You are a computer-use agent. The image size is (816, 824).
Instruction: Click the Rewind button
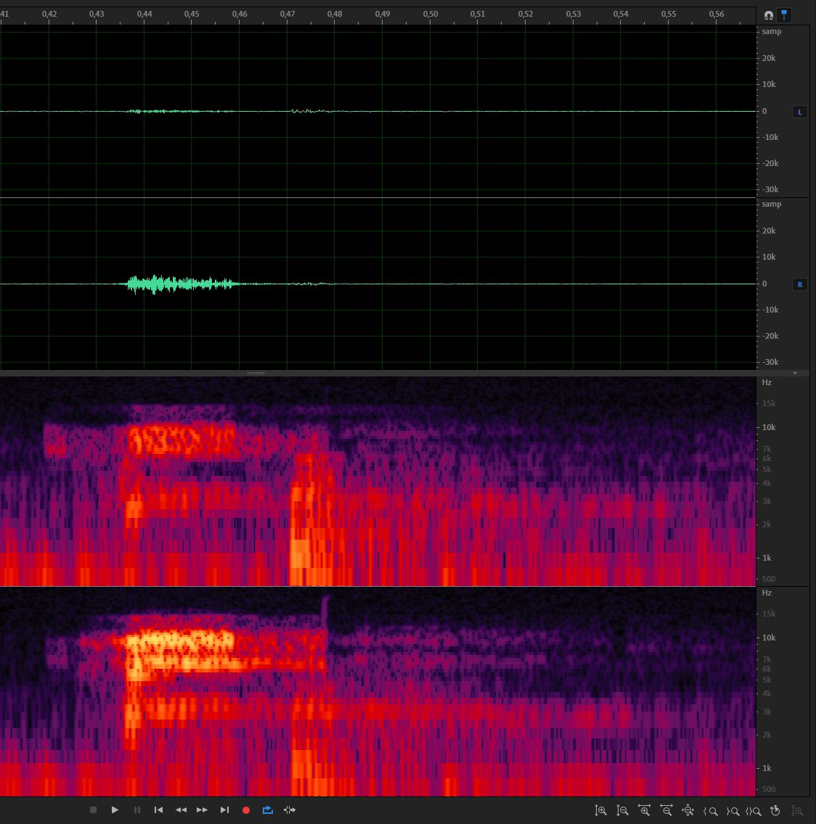[181, 809]
